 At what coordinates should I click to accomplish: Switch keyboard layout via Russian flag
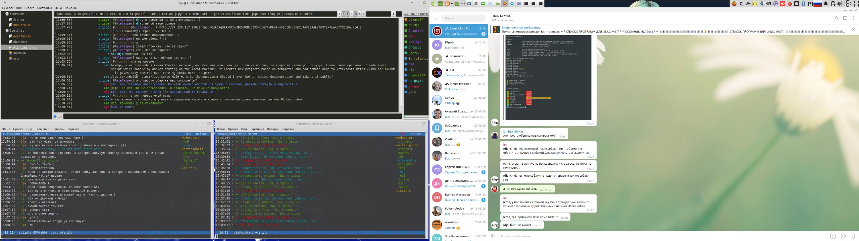(818, 4)
